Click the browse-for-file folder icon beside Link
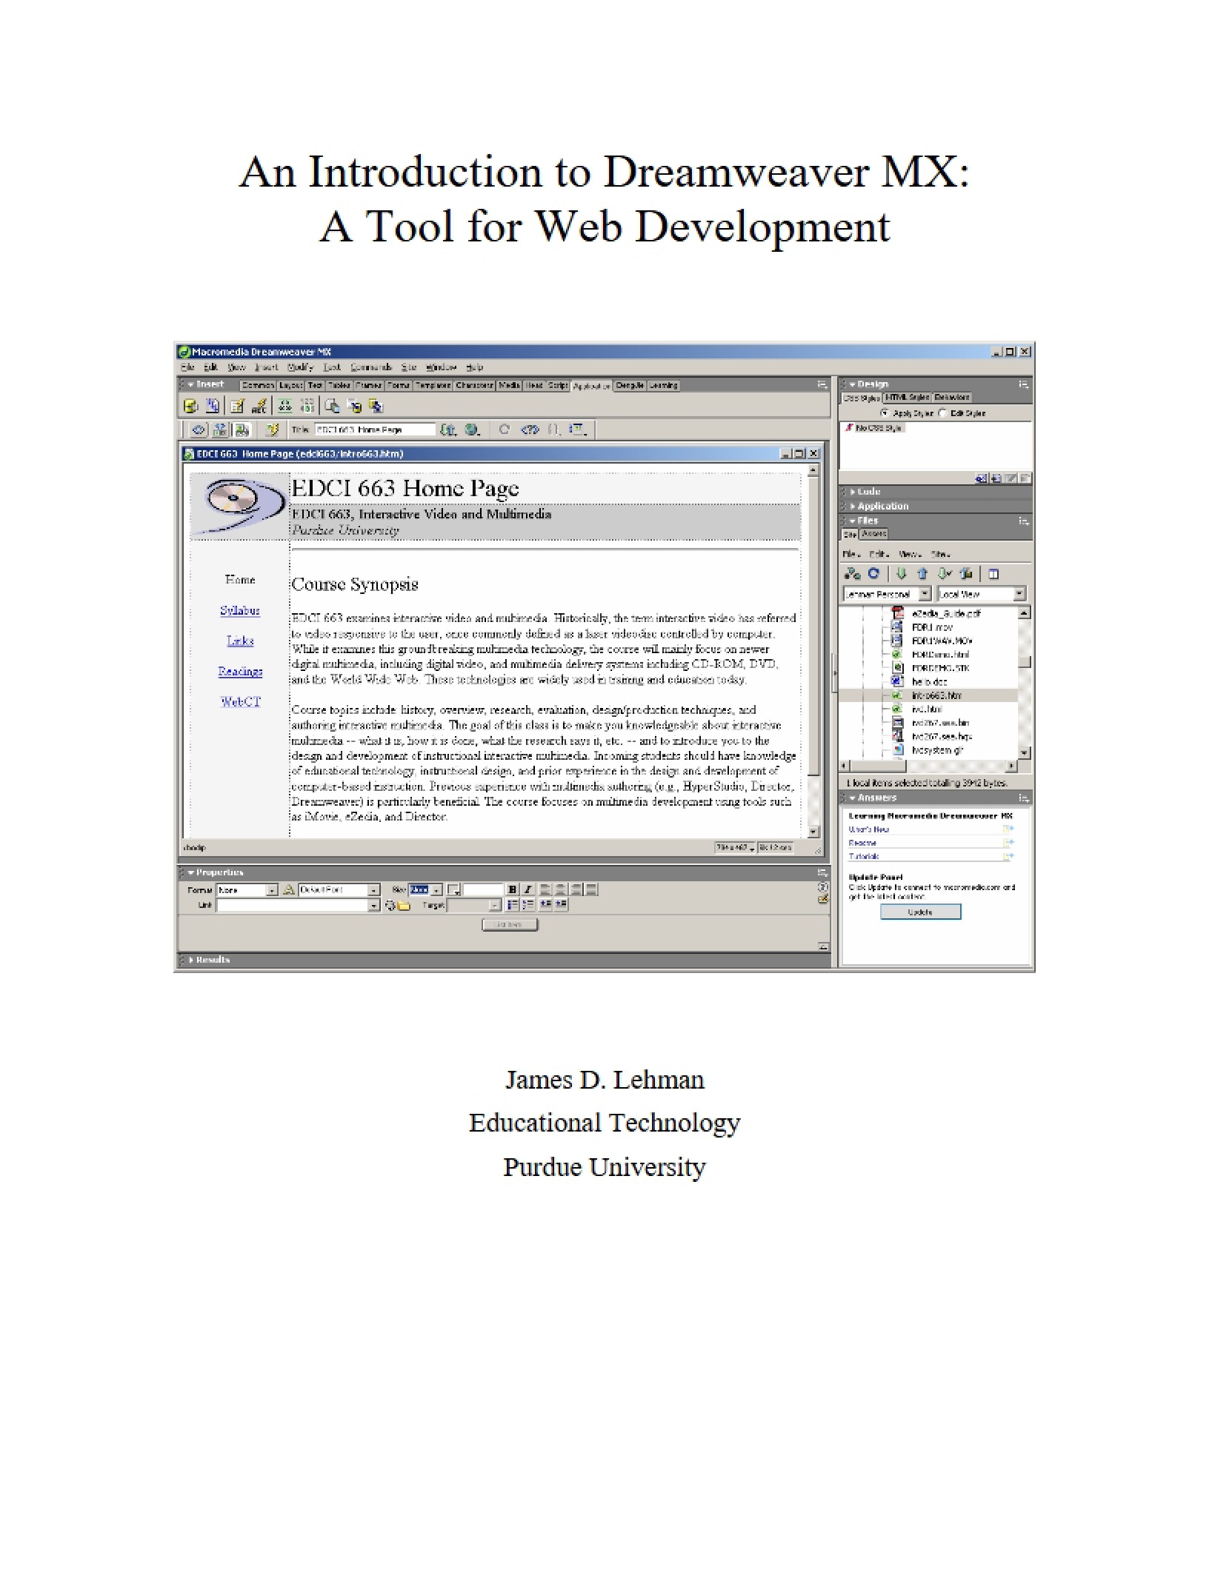 (404, 906)
